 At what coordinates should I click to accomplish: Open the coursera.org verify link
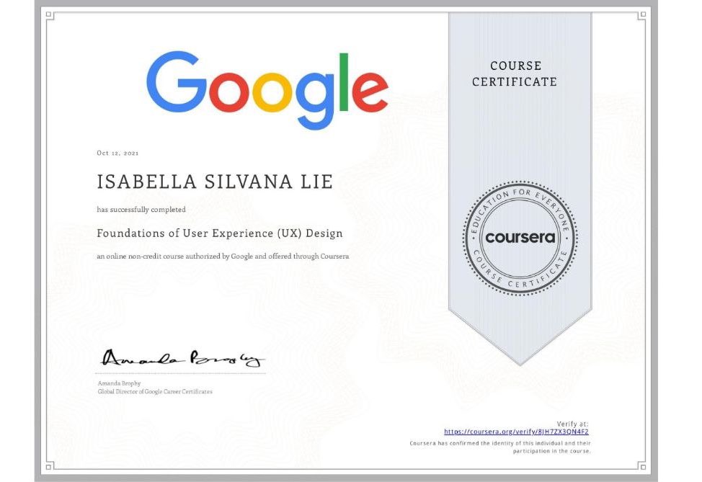coord(516,432)
